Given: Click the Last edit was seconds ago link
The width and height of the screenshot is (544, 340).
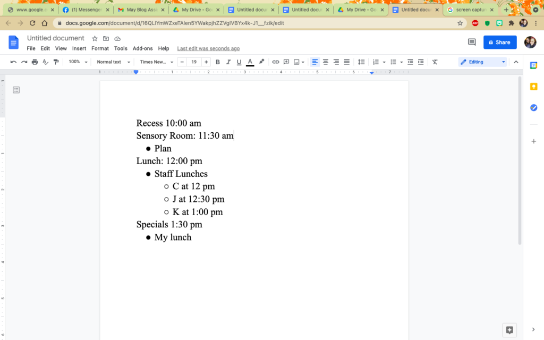Looking at the screenshot, I should [x=208, y=48].
